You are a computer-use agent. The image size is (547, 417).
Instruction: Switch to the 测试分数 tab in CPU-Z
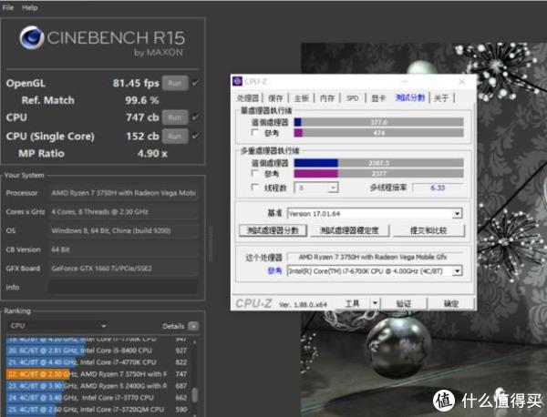(x=410, y=98)
